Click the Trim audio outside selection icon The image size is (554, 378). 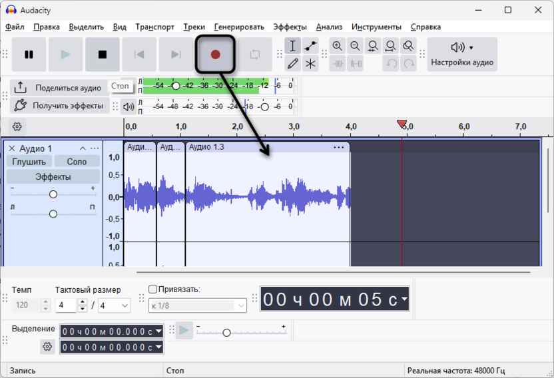click(338, 64)
